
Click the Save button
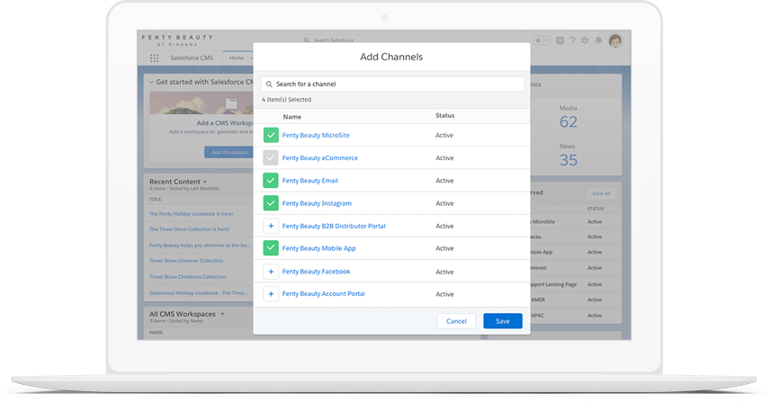coord(503,321)
